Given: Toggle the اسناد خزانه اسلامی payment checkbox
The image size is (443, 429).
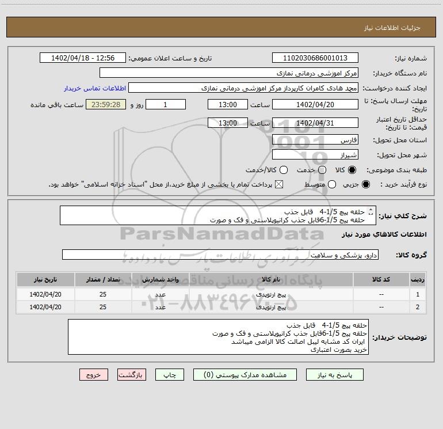Looking at the screenshot, I should (x=279, y=184).
